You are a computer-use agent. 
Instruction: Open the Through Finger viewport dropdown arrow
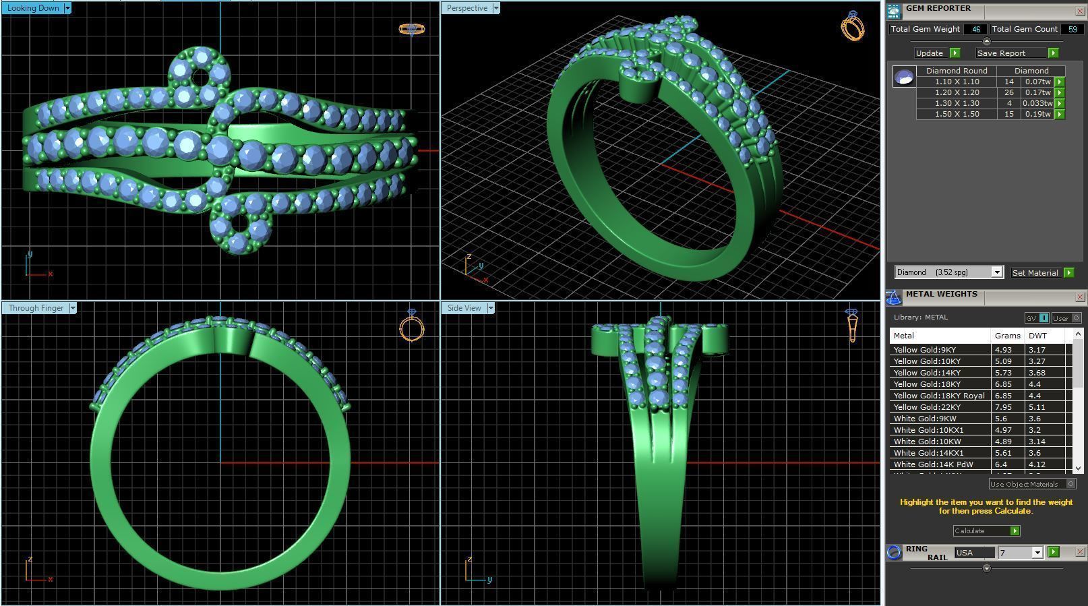click(x=73, y=308)
